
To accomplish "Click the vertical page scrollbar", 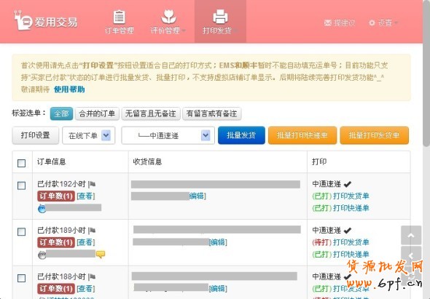I will click(x=426, y=74).
